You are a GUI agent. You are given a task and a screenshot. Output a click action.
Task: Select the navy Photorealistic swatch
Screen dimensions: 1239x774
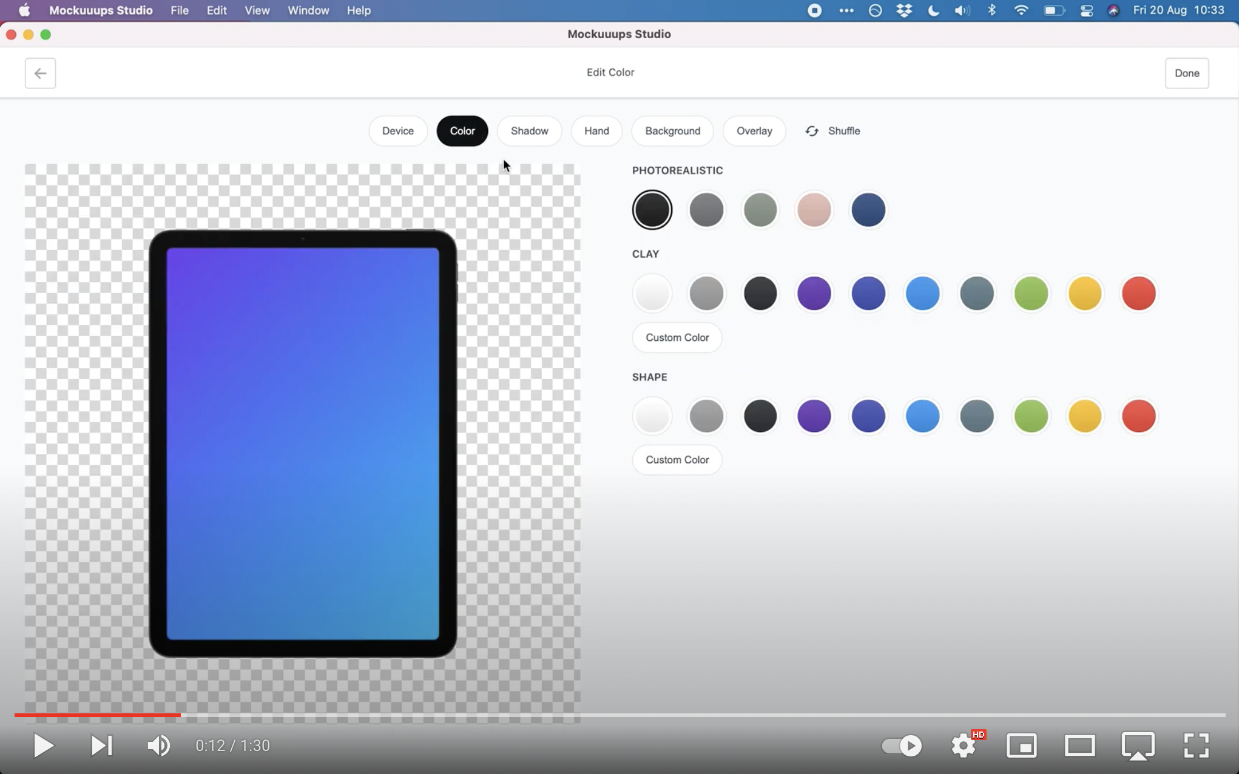coord(868,209)
